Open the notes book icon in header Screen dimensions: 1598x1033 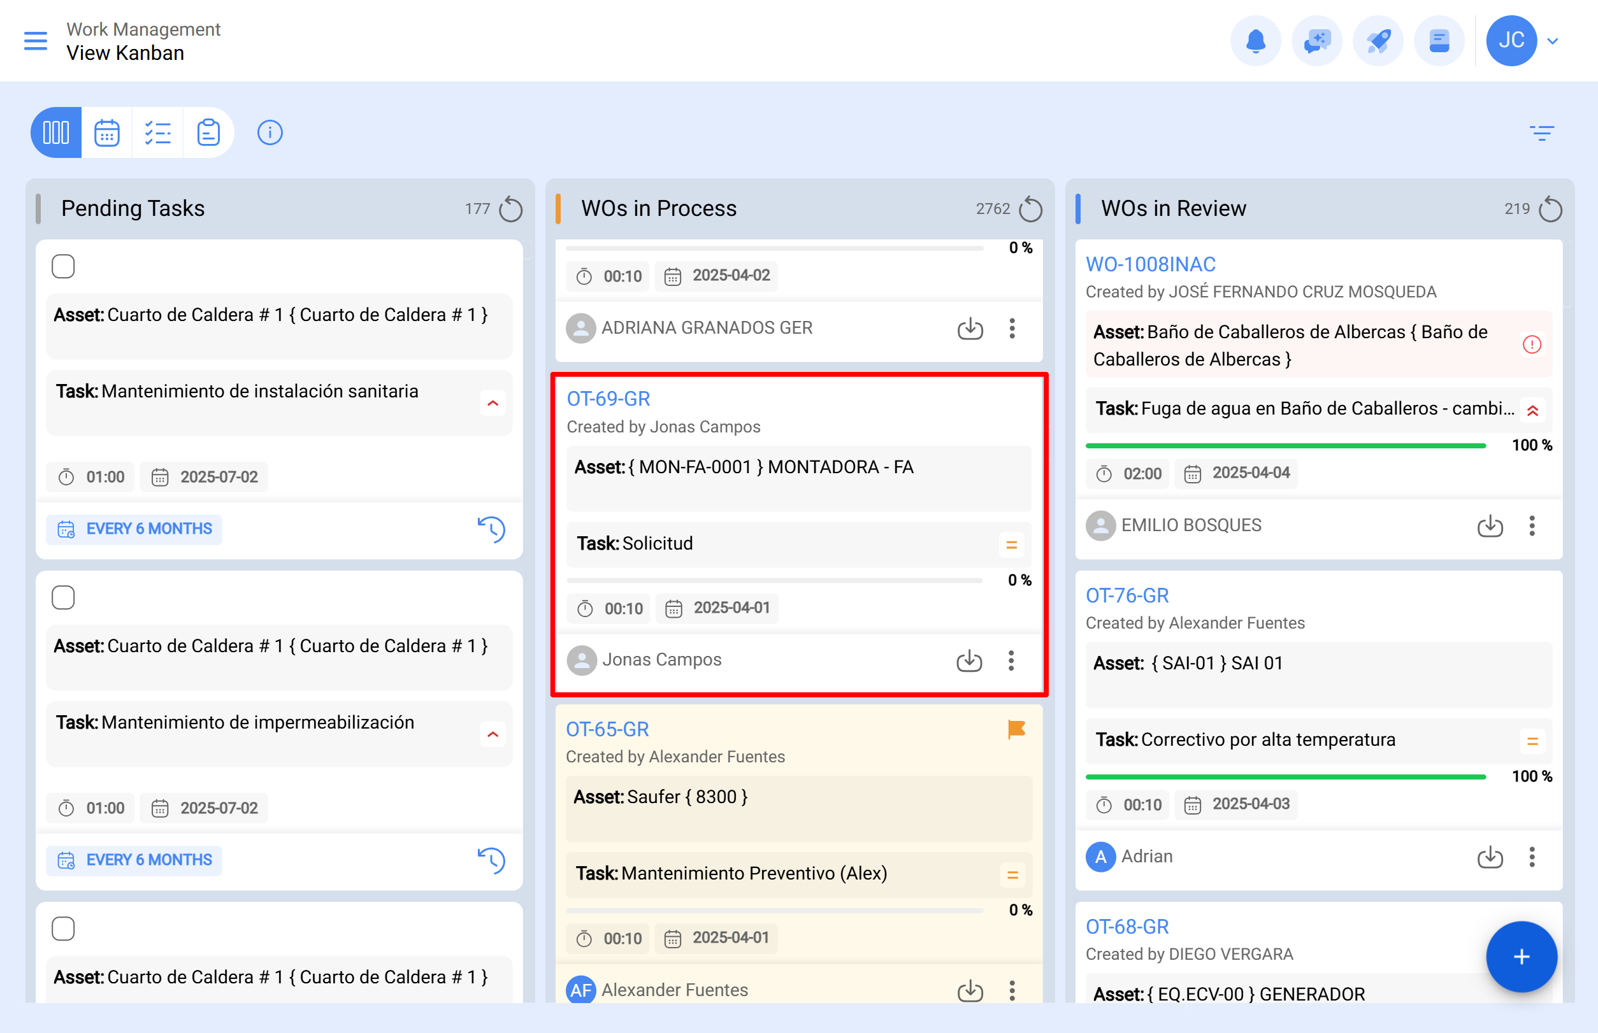pos(1439,41)
